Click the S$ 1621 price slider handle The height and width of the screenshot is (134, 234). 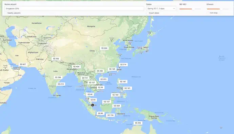(x=193, y=9)
